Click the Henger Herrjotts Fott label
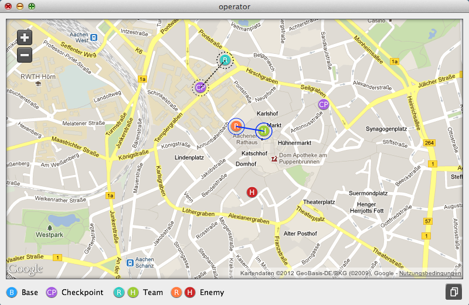469x305 pixels. coord(367,208)
